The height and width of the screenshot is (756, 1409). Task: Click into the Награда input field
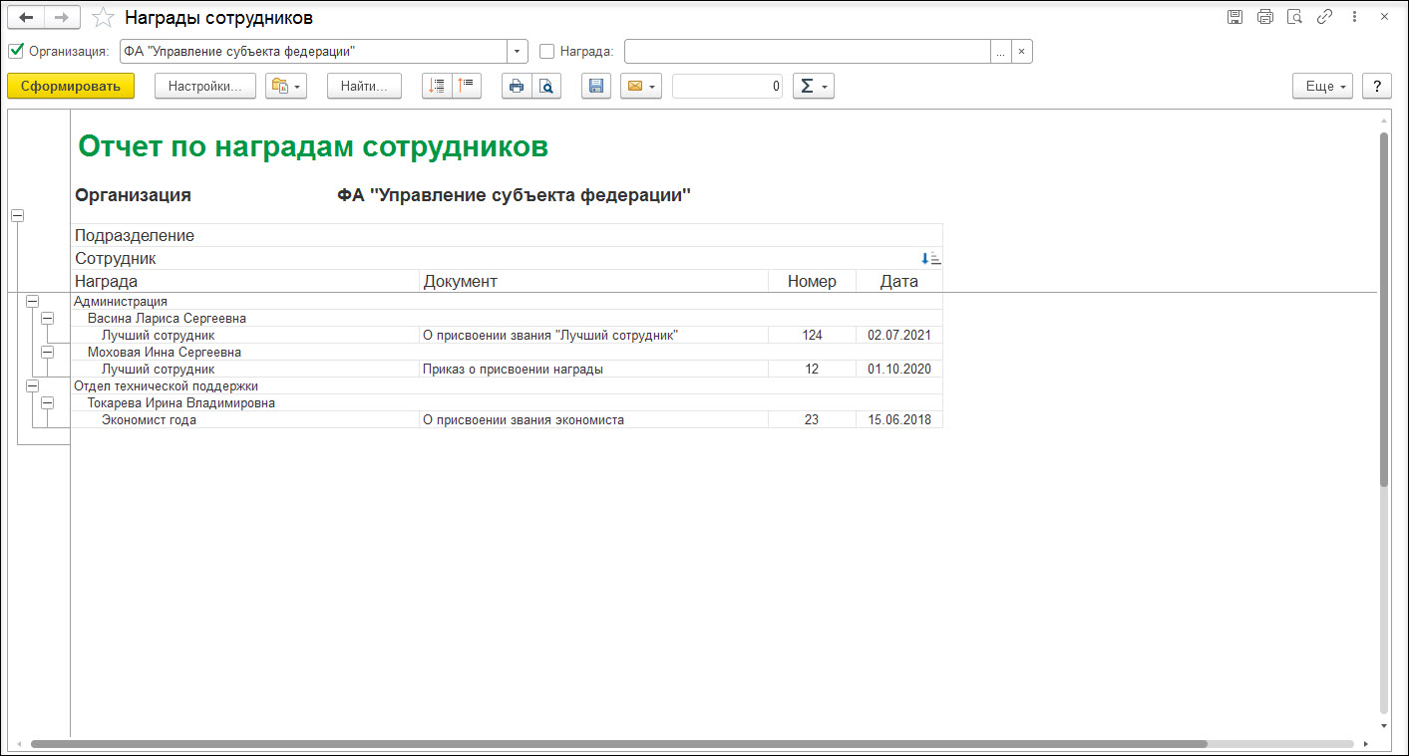[807, 51]
